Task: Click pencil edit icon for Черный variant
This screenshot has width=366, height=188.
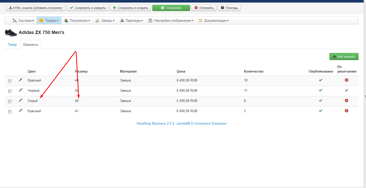Action: point(20,90)
